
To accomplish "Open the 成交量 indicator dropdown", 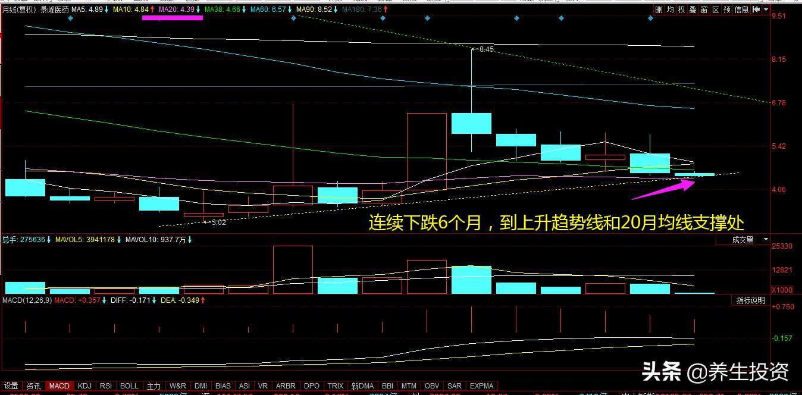I will 744,239.
